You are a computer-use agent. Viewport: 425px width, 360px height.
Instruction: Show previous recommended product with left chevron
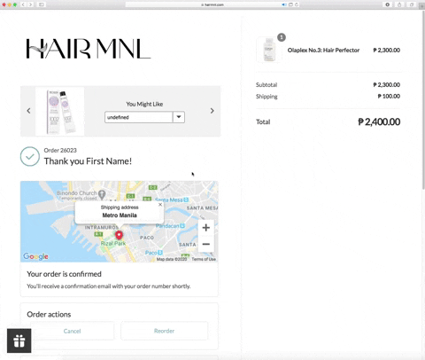[28, 111]
